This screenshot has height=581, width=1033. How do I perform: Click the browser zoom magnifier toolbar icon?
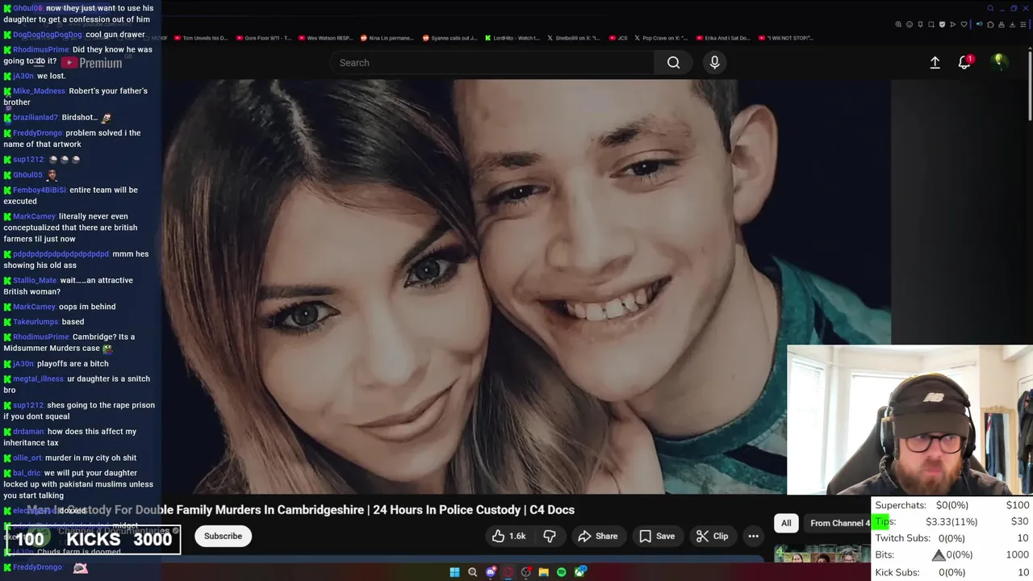click(898, 24)
